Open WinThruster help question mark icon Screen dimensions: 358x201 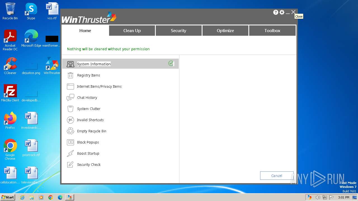tap(276, 12)
